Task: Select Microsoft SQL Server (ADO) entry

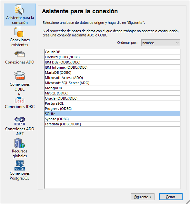Action: point(112,83)
